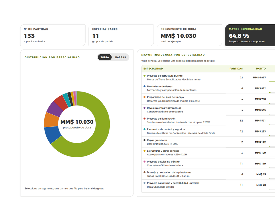Switch chart view to TORTA
Screen dimensions: 275x206
(x=105, y=57)
